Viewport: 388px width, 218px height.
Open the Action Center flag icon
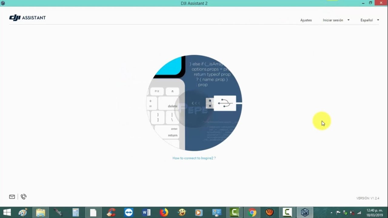339,213
